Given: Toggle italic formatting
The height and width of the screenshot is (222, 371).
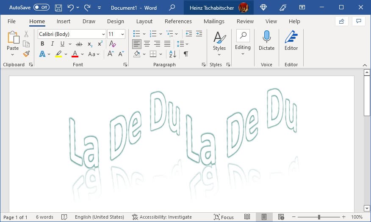Looking at the screenshot, I should [52, 44].
